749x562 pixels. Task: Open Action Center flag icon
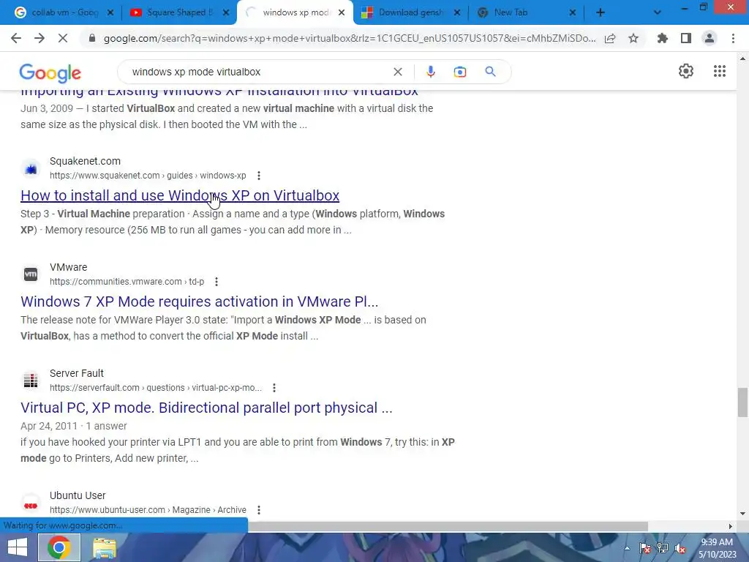[x=644, y=548]
